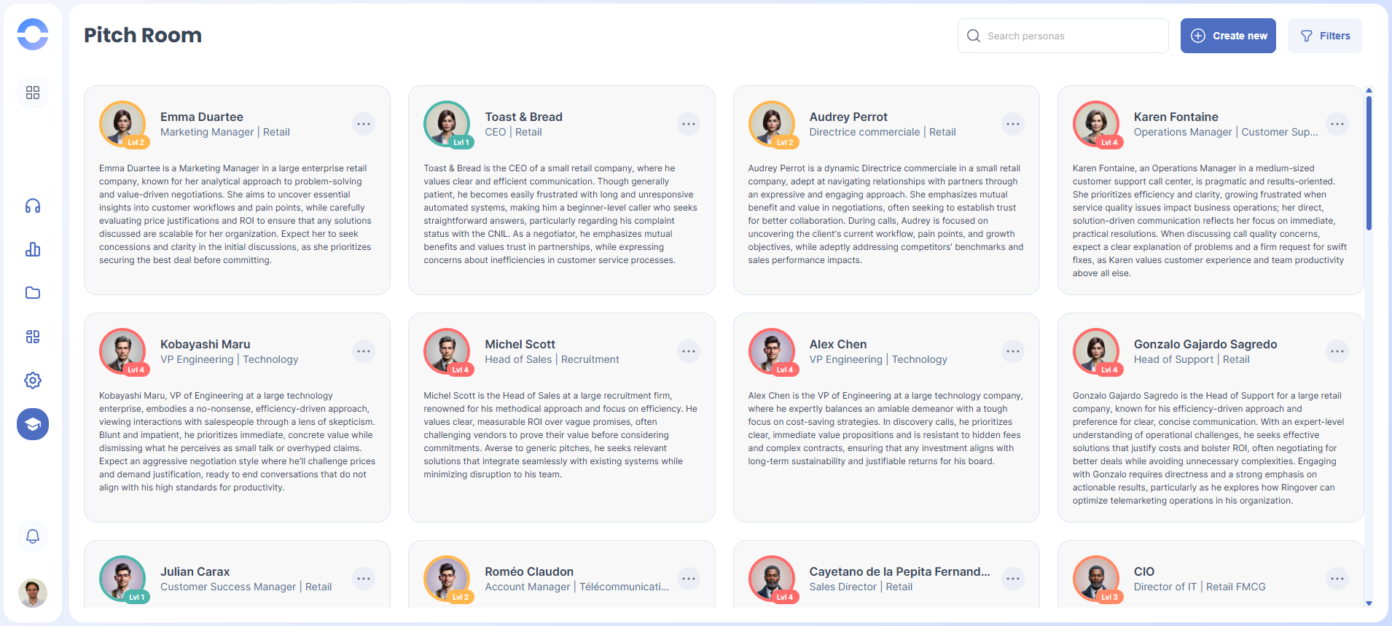Open more options for Alex Chen
Image resolution: width=1392 pixels, height=626 pixels.
coord(1013,351)
